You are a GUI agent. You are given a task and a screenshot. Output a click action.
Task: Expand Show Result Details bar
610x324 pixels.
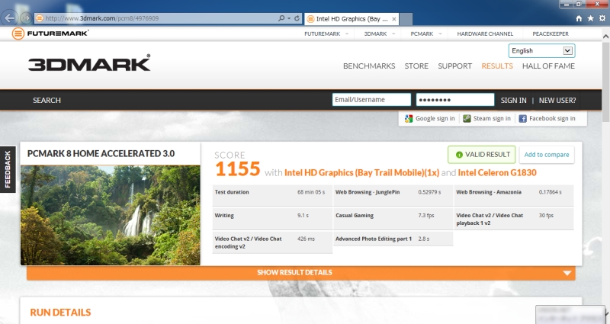tap(301, 273)
